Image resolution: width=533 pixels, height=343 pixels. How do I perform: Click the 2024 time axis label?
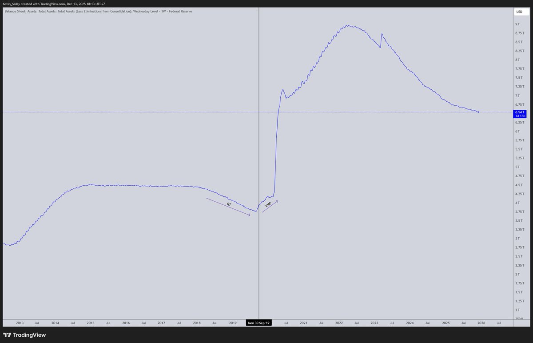pos(410,323)
